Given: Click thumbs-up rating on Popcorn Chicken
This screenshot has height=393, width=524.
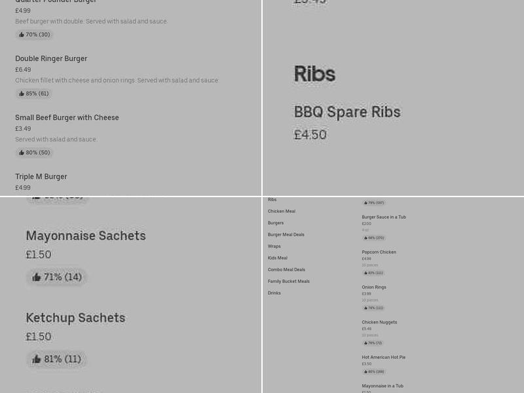Looking at the screenshot, I should (373, 272).
